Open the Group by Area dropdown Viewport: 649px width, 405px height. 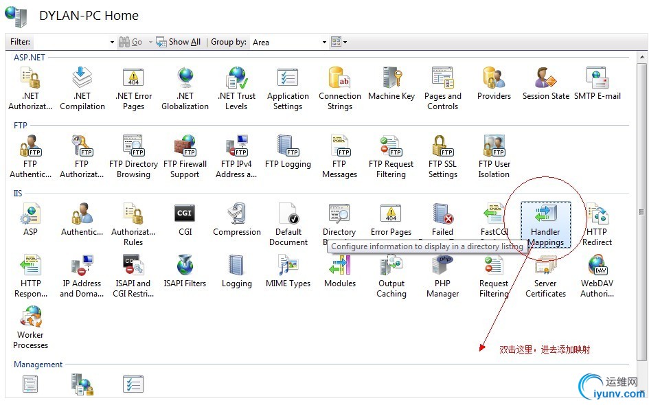point(289,42)
